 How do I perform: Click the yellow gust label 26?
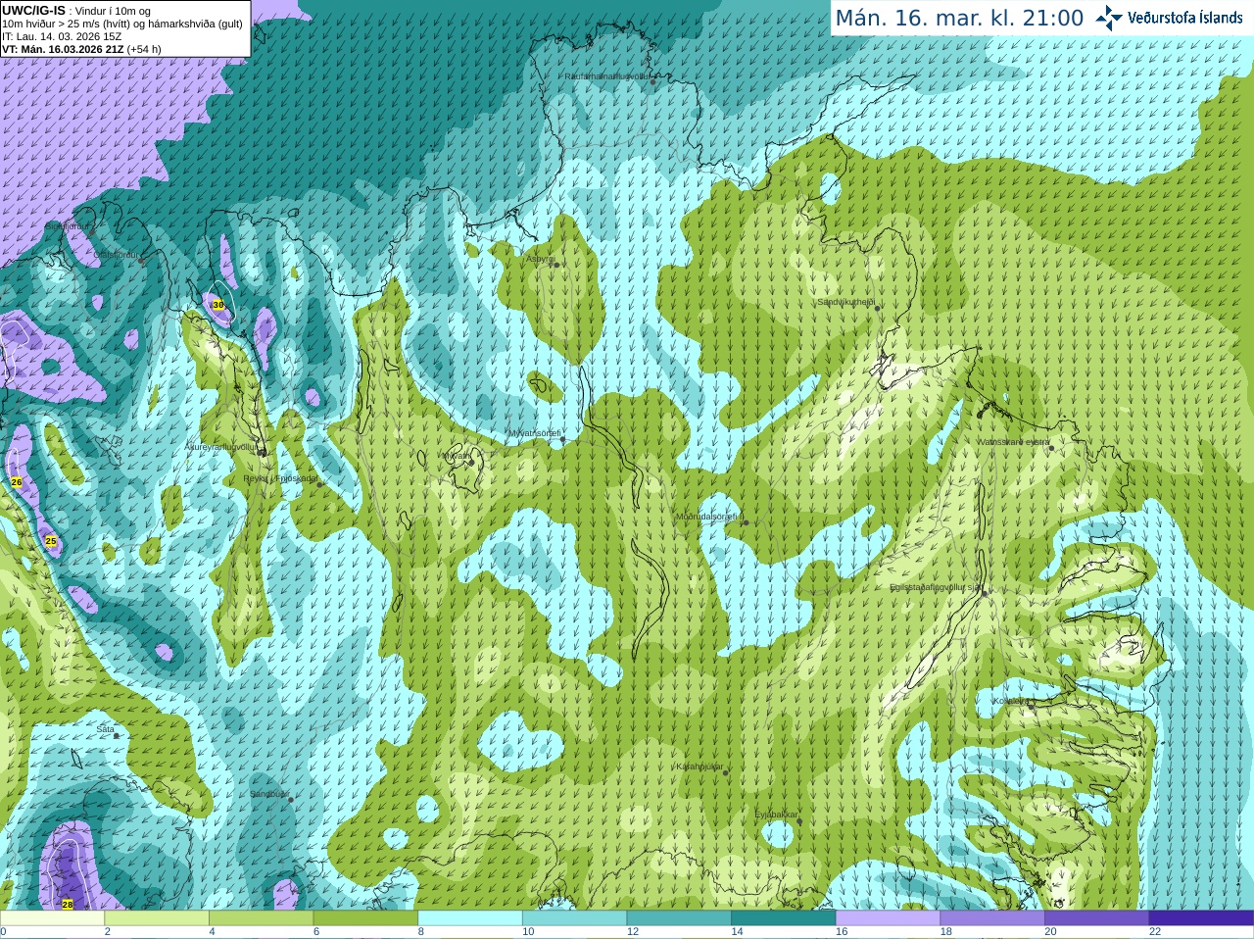click(x=17, y=482)
